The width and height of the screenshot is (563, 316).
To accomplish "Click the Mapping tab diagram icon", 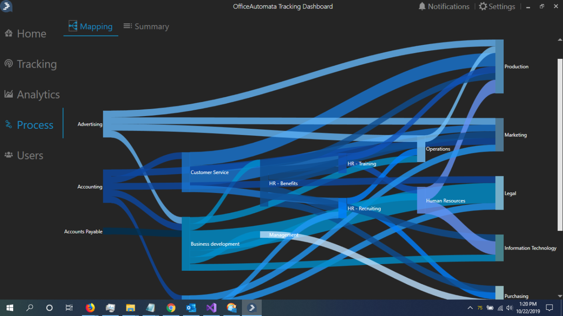I will (73, 26).
